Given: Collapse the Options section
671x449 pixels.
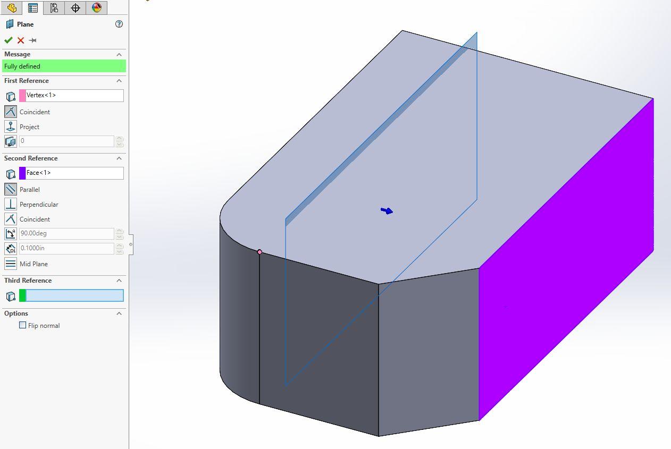Looking at the screenshot, I should (119, 314).
